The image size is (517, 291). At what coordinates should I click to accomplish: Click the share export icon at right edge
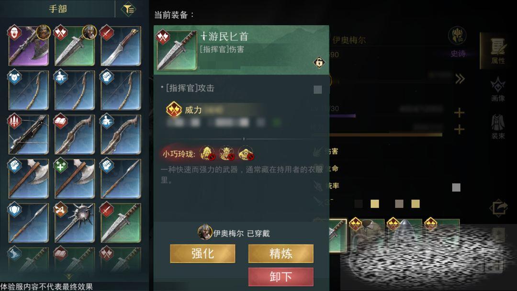[498, 208]
